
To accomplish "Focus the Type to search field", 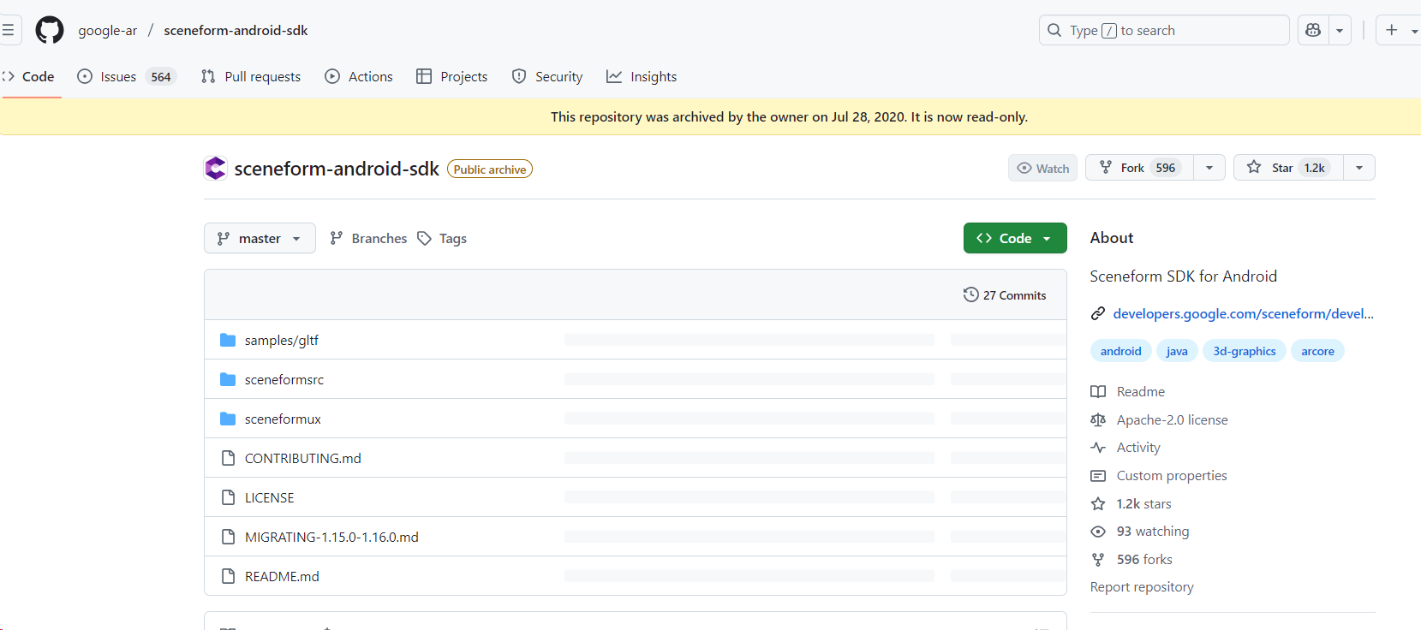I will (1164, 30).
